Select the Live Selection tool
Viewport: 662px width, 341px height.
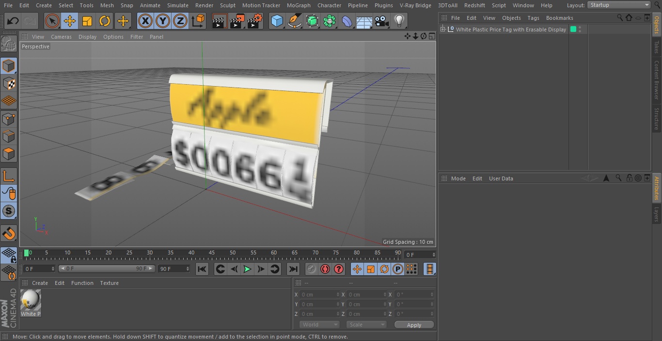[x=52, y=21]
